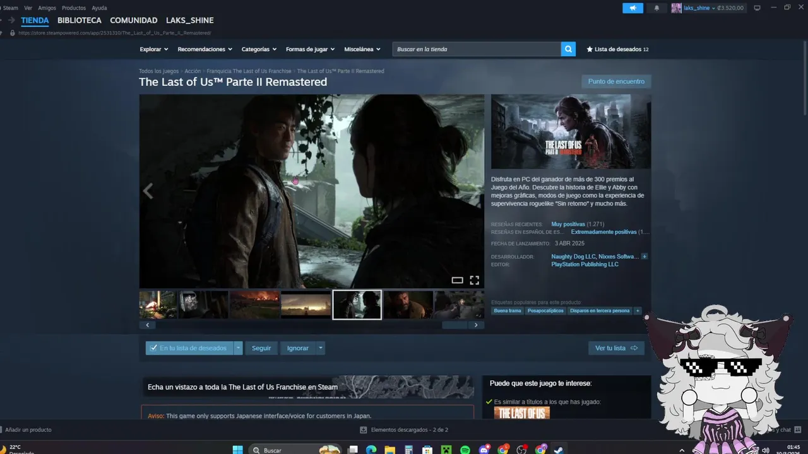This screenshot has width=808, height=454.
Task: Open the Amigos menu
Action: click(x=47, y=8)
